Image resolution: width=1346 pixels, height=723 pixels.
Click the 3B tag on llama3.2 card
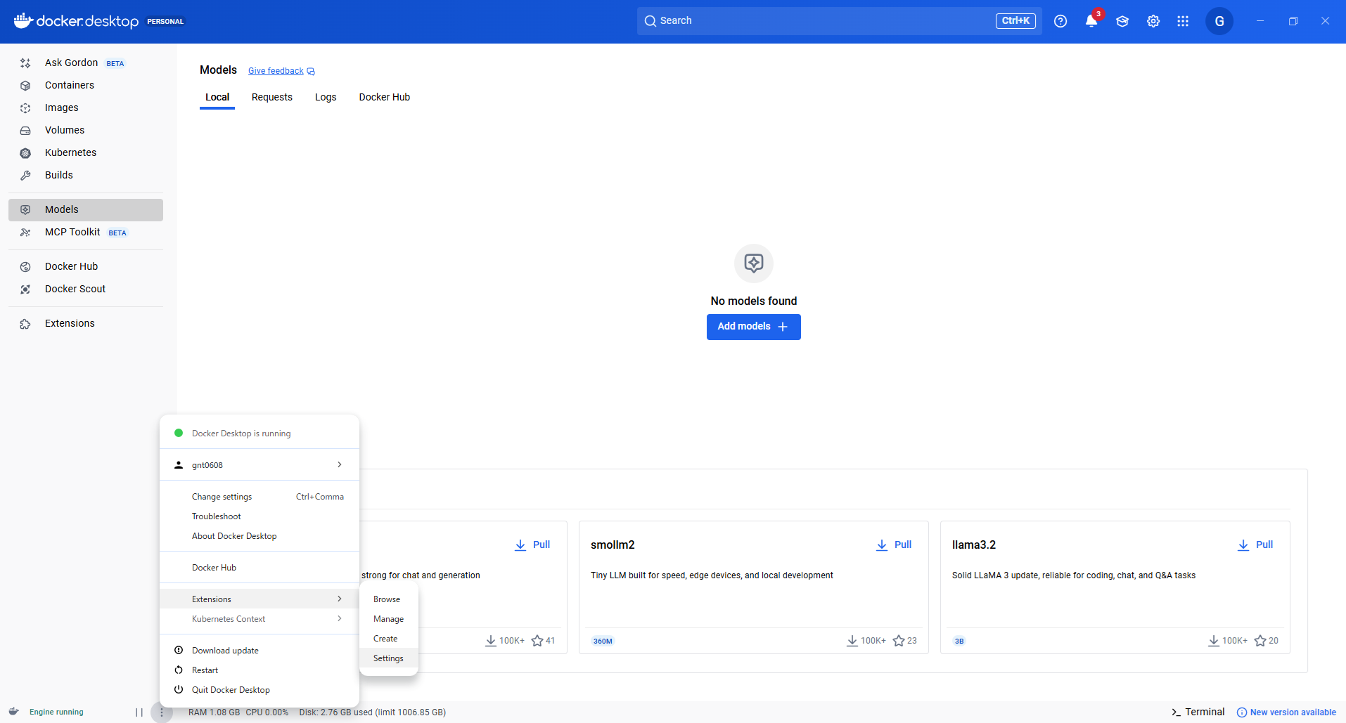tap(959, 641)
